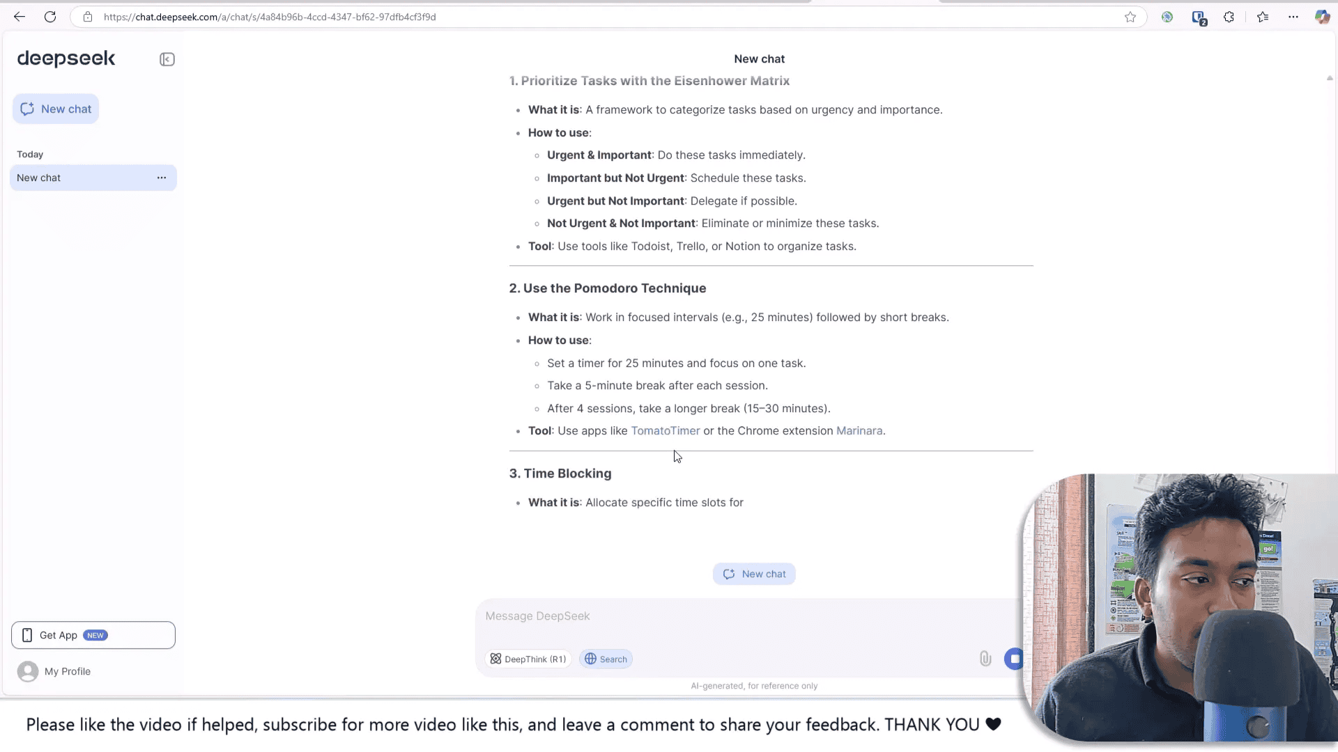Toggle the DeepThink R1 mode
Screen dimensions: 1338x752
click(x=528, y=658)
